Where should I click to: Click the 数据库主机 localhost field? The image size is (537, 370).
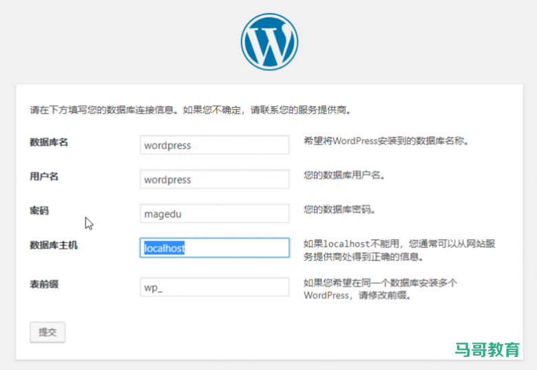214,247
